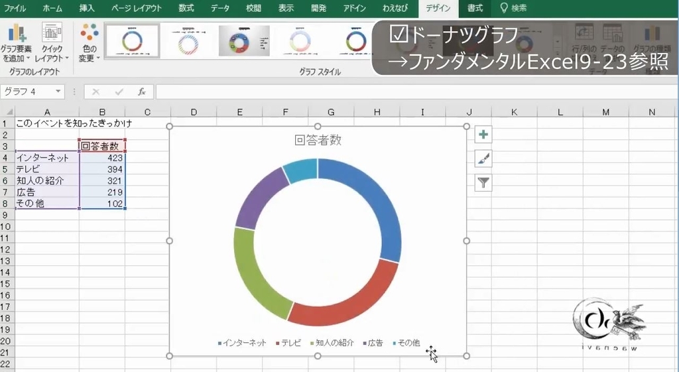Click column header D

point(194,112)
